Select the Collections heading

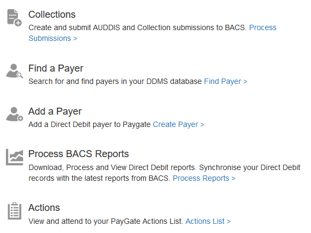point(52,15)
